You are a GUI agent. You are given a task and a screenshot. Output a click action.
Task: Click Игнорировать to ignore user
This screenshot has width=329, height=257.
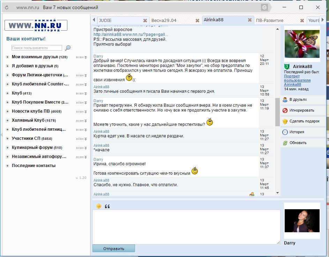tap(301, 110)
